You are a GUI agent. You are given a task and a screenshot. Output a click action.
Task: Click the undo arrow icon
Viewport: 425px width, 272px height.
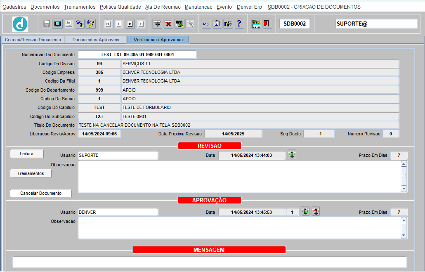[206, 24]
